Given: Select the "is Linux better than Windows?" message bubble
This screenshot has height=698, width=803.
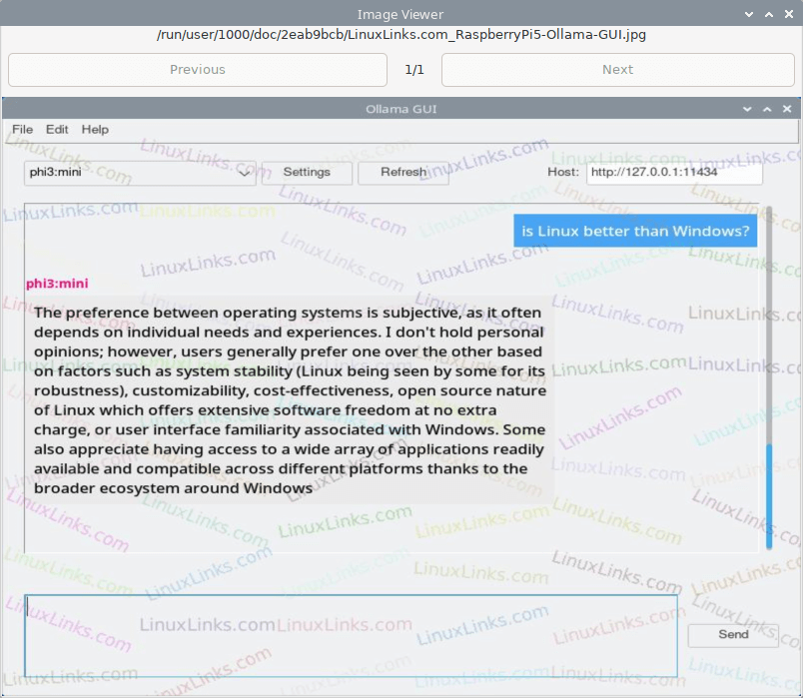Looking at the screenshot, I should pyautogui.click(x=635, y=231).
